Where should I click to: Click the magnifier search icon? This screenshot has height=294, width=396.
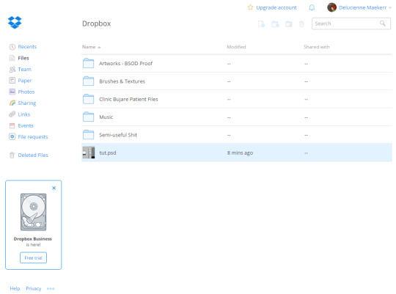383,23
